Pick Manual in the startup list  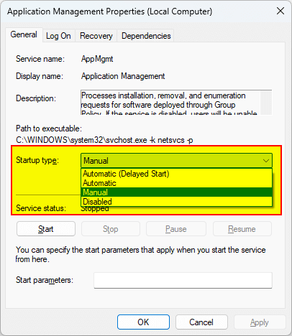point(177,192)
